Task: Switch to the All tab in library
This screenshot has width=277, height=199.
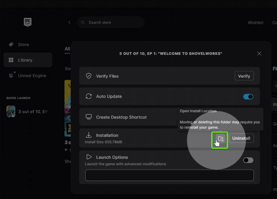Action: pos(67,49)
